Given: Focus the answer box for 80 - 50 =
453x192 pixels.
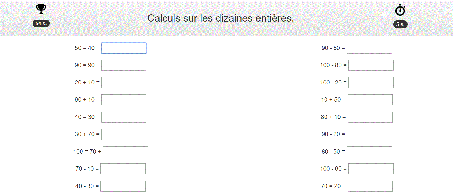Looking at the screenshot, I should (x=369, y=152).
